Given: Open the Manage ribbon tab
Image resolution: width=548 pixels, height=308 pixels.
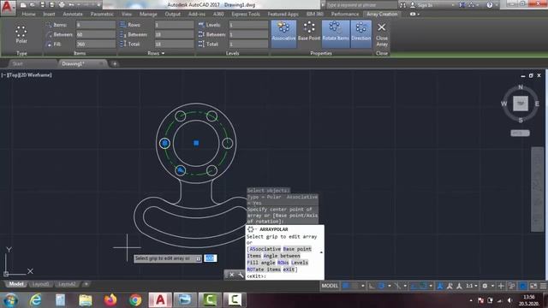Looking at the screenshot, I should [x=148, y=14].
